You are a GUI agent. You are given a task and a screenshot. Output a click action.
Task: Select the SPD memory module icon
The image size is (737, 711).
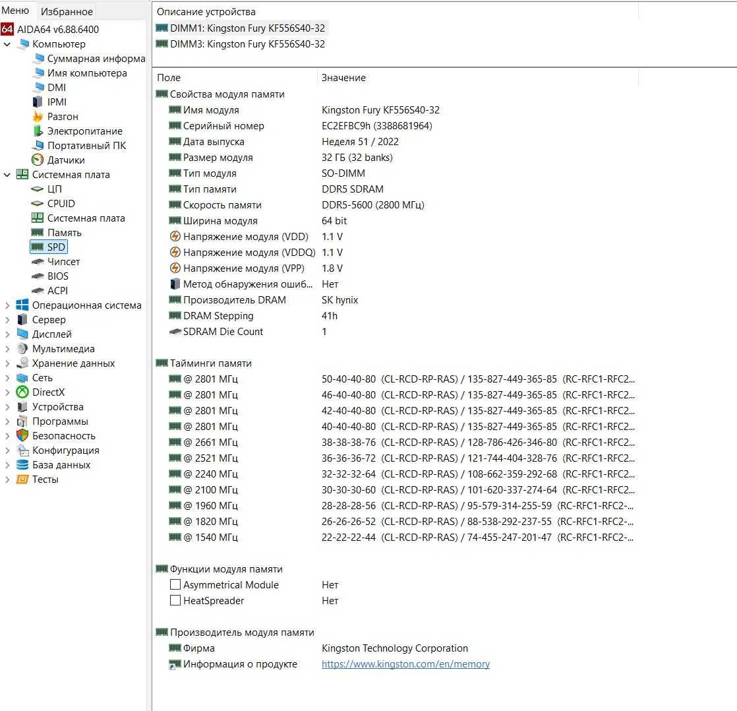[37, 247]
